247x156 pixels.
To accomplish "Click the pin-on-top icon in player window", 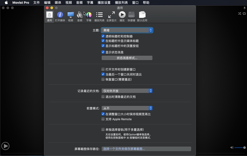I will click(244, 8).
